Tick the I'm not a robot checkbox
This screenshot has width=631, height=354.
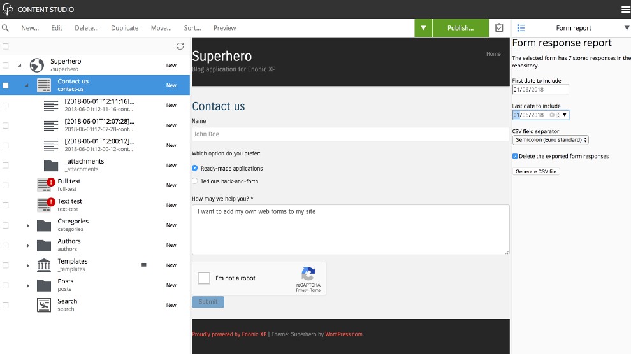click(204, 278)
